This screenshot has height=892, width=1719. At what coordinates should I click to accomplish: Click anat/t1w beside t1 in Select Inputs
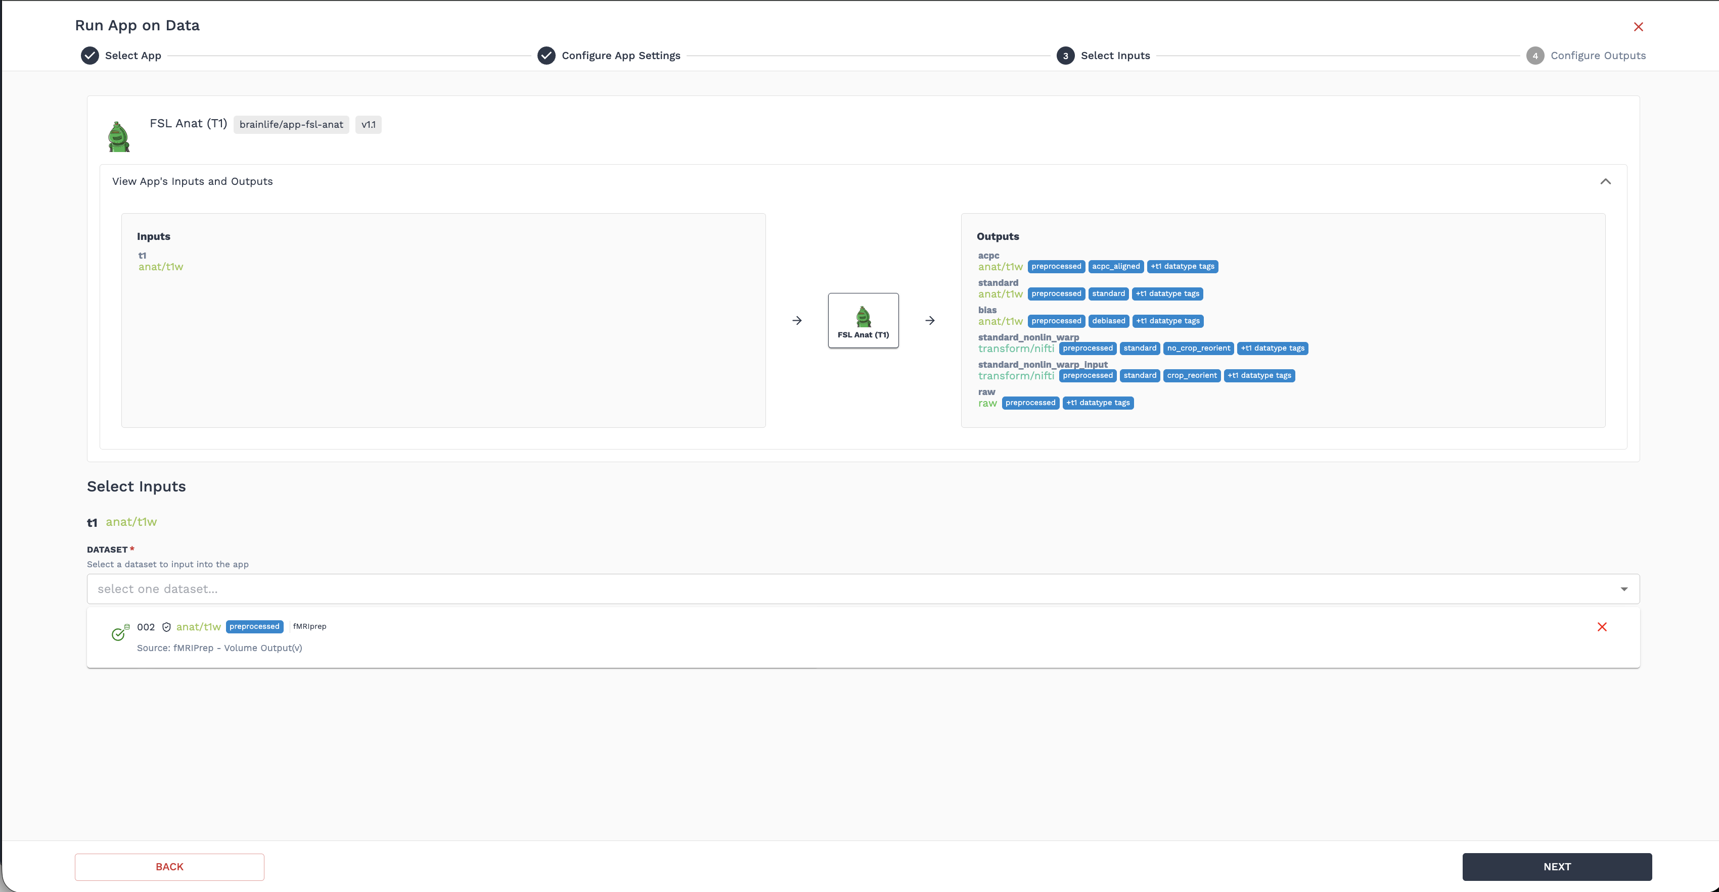pos(131,522)
